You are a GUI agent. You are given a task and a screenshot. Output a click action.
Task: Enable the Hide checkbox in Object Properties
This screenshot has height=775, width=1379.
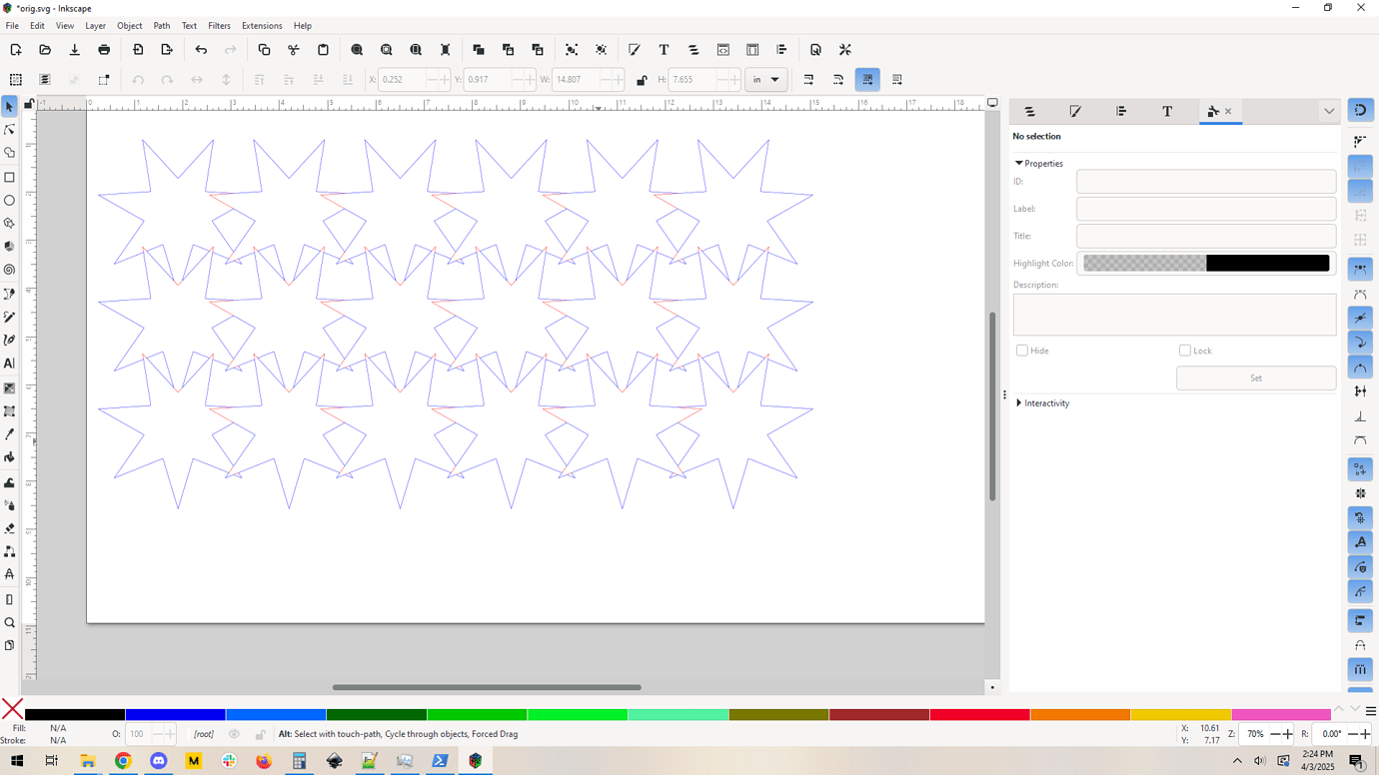click(x=1021, y=350)
